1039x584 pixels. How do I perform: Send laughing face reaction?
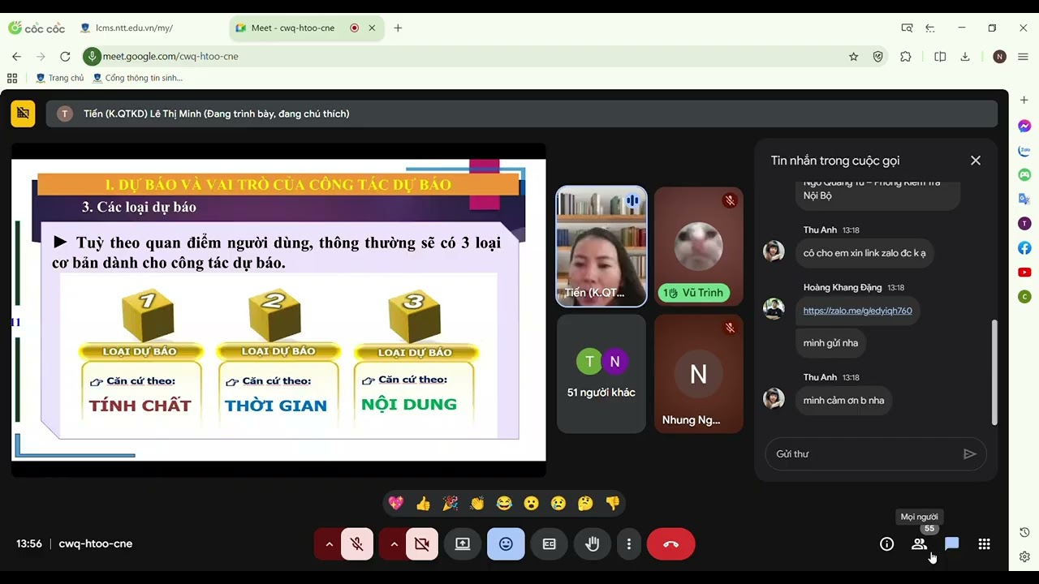coord(504,504)
